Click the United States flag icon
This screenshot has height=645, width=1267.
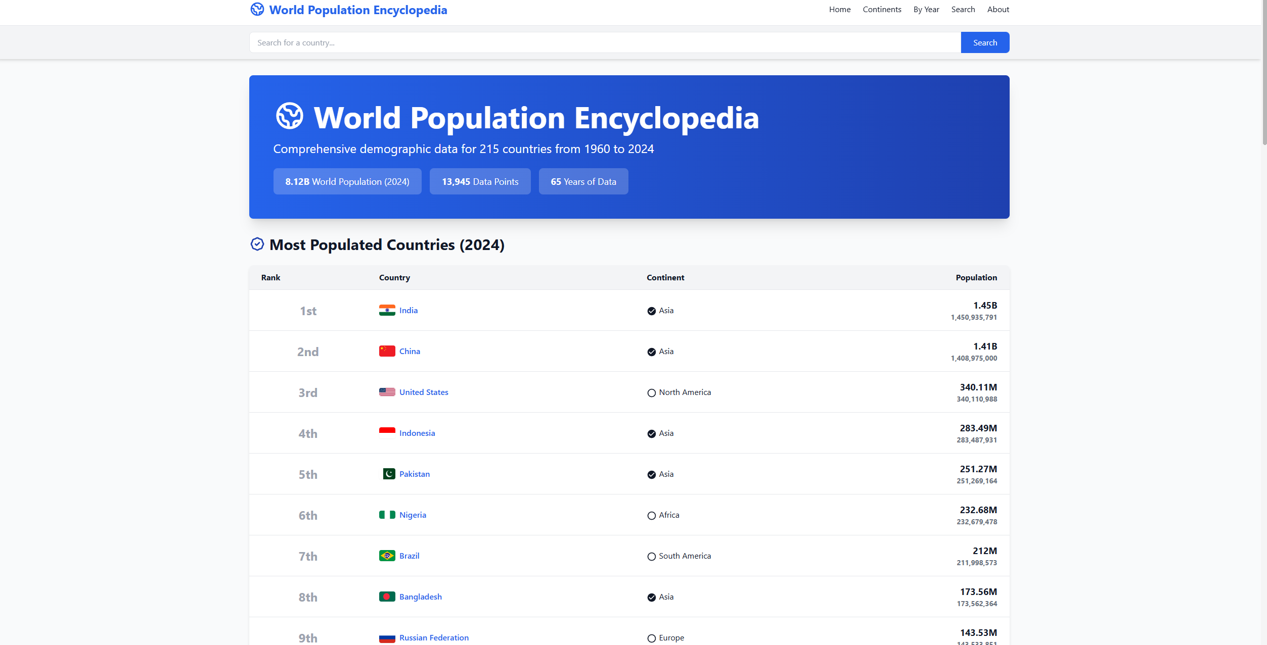[387, 392]
